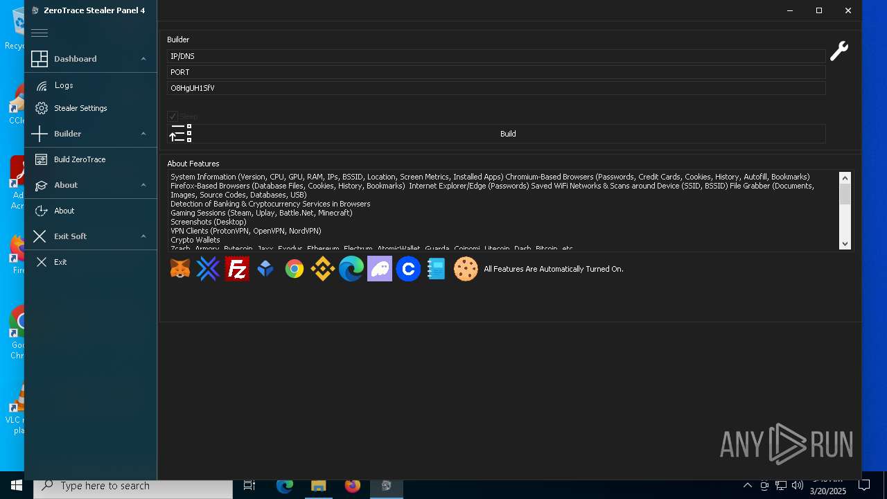Collapse the Exit Soft section chevron
Image resolution: width=887 pixels, height=499 pixels.
click(x=143, y=236)
